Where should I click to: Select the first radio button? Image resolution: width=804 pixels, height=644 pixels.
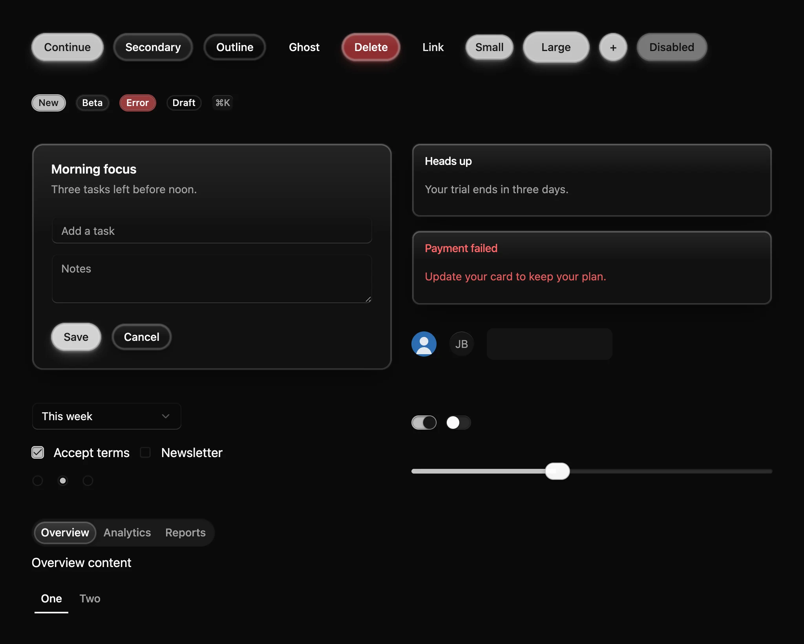(38, 481)
